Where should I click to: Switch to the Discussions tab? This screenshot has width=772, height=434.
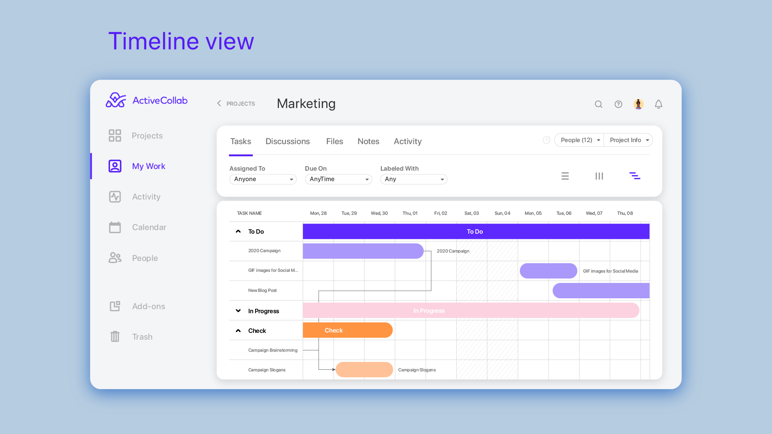[x=287, y=141]
